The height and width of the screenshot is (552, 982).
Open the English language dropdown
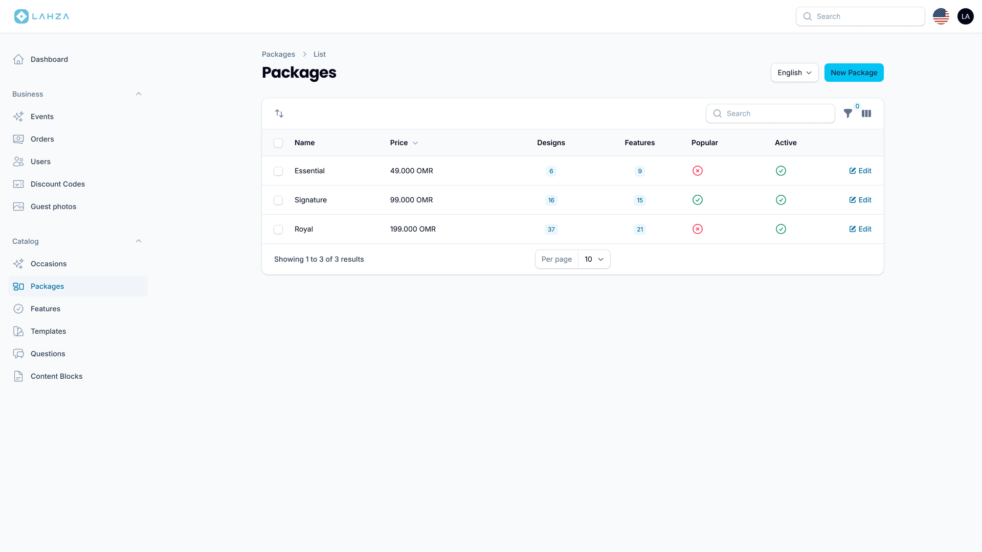794,73
